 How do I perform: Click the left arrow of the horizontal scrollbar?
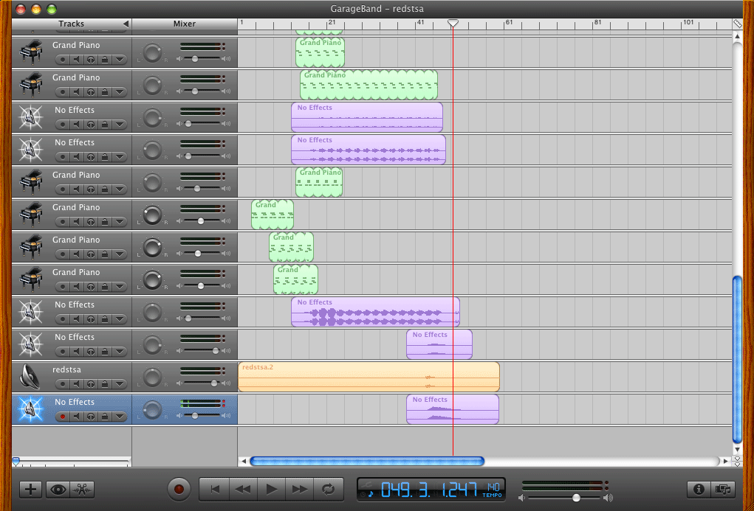pos(244,462)
